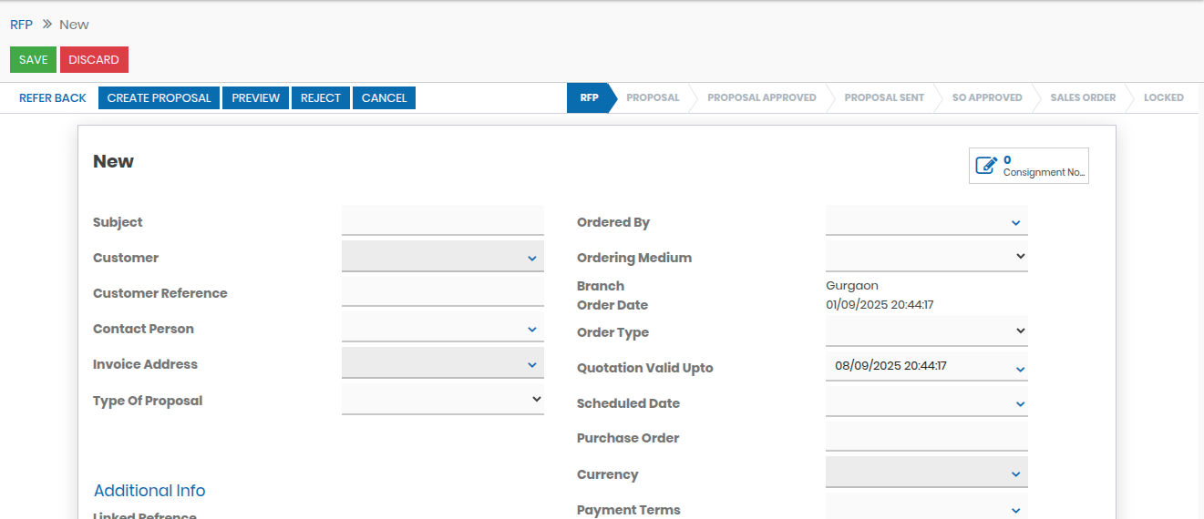Click the Save button
1204x519 pixels.
coord(33,60)
